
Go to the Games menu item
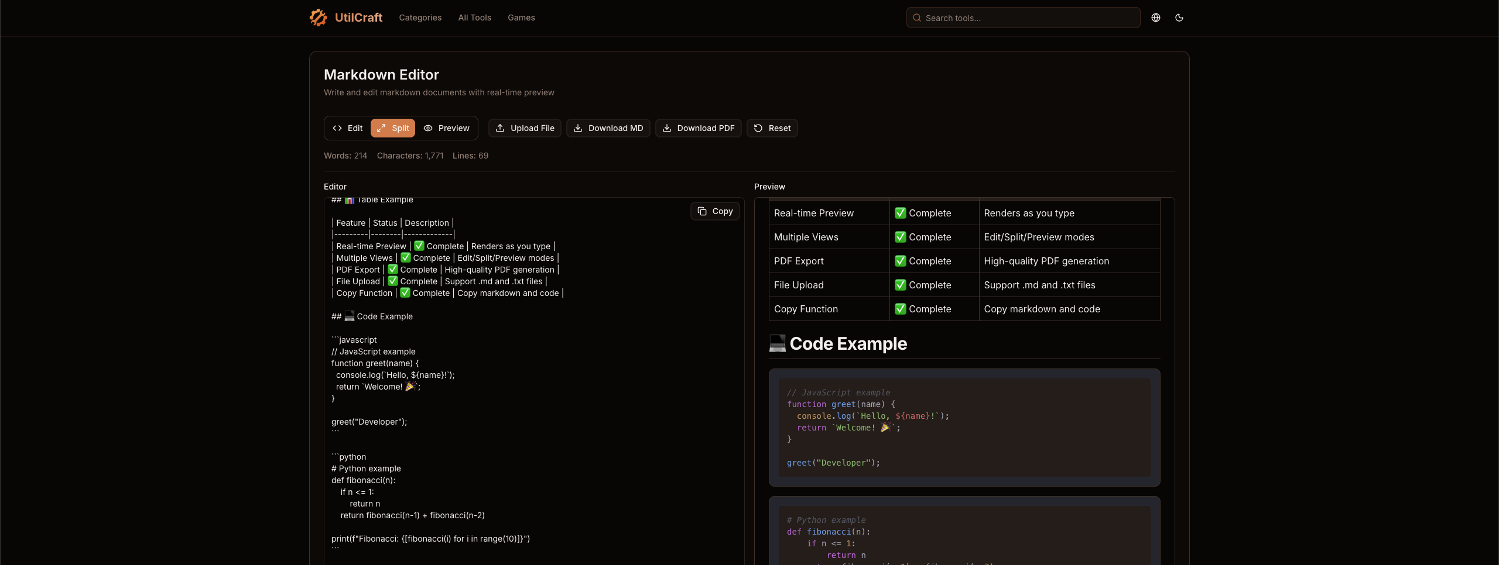521,18
